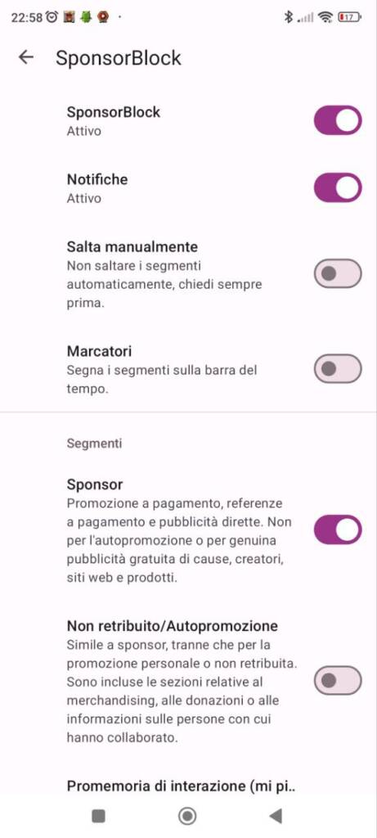The width and height of the screenshot is (377, 838).
Task: Tap the alarm clock status icon
Action: pos(52,17)
